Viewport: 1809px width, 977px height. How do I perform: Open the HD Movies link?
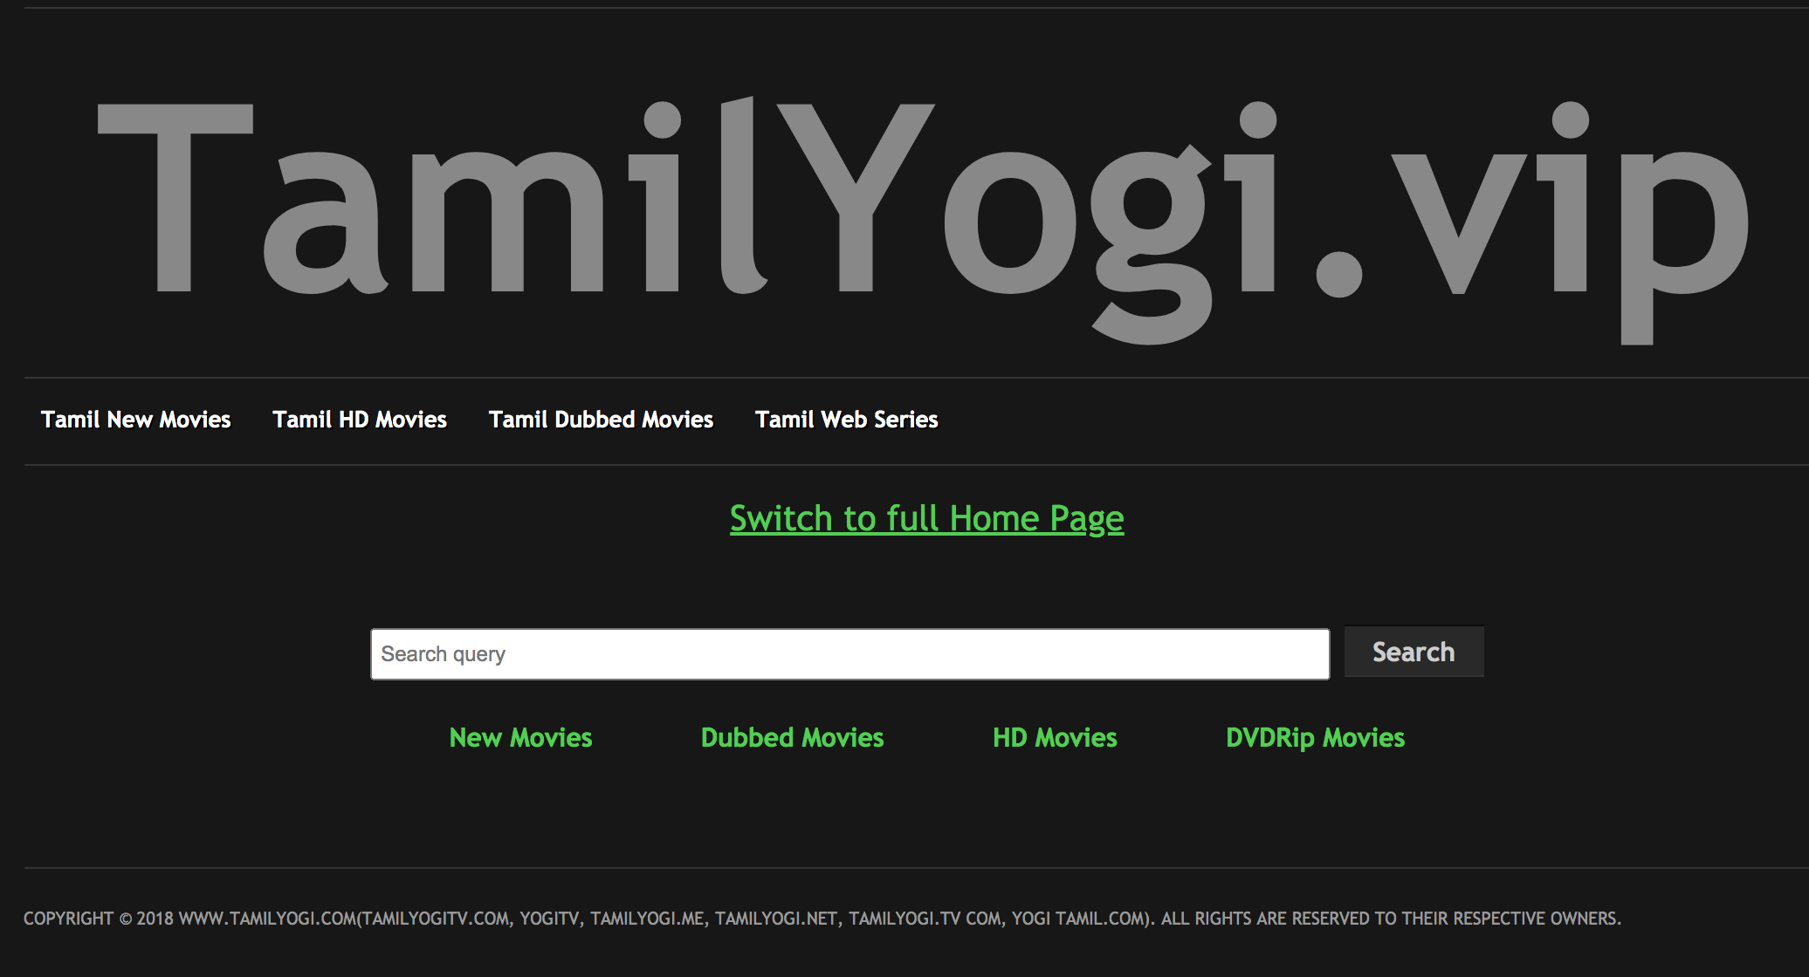click(1055, 738)
